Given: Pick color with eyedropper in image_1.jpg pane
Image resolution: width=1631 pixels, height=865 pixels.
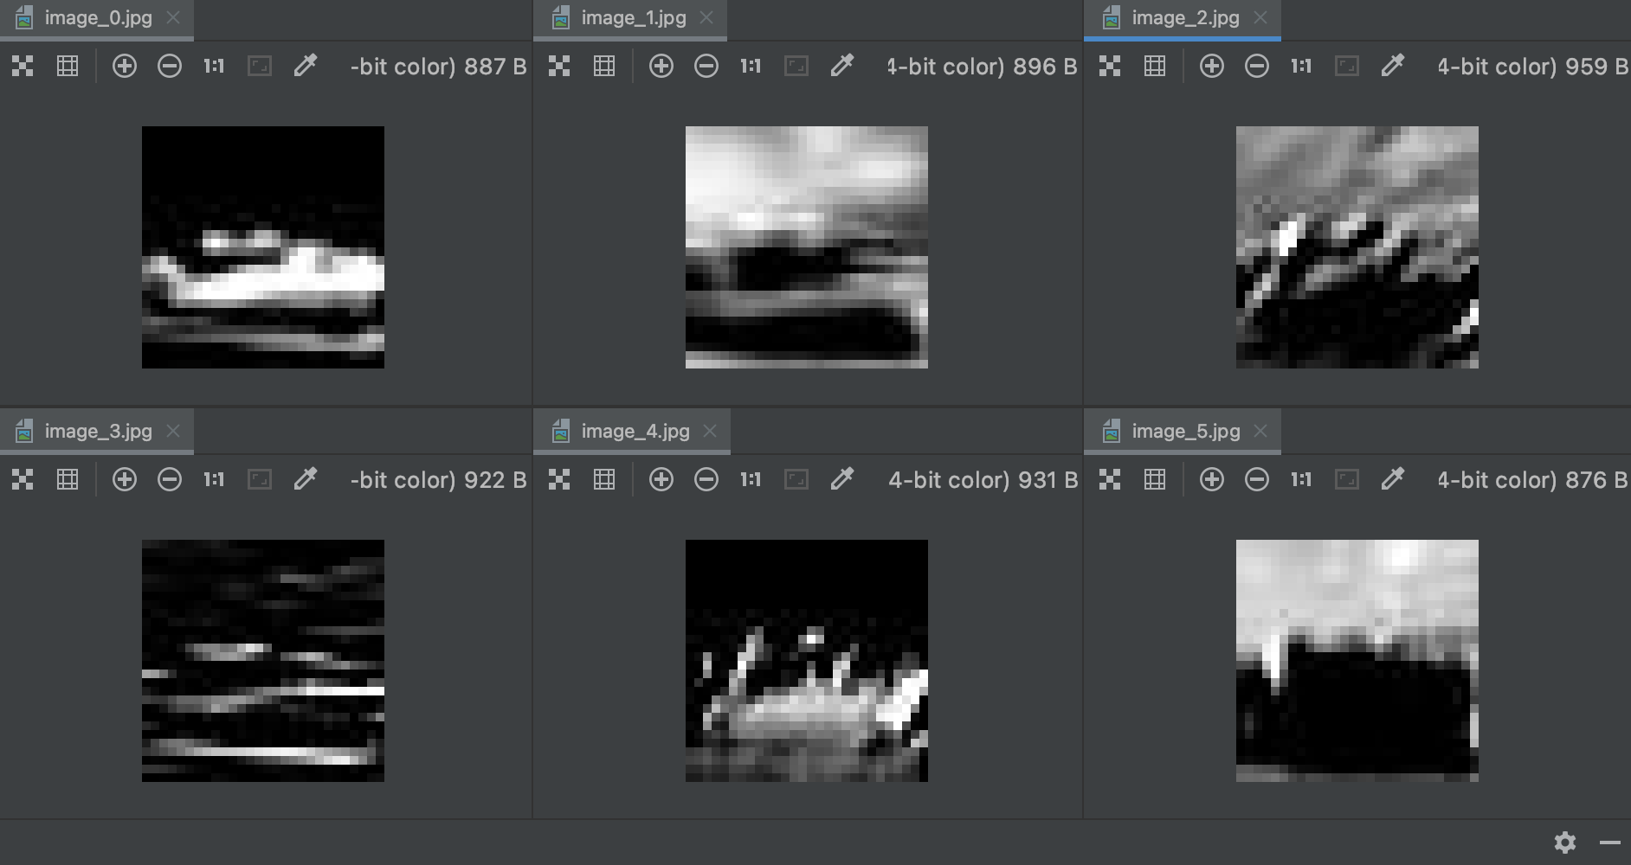Looking at the screenshot, I should [x=841, y=66].
